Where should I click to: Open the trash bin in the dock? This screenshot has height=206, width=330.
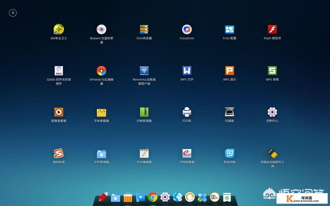click(x=227, y=197)
